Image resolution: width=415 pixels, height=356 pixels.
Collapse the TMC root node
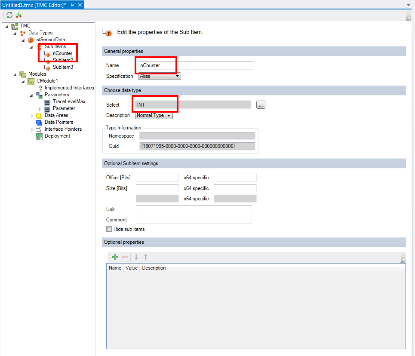point(7,26)
